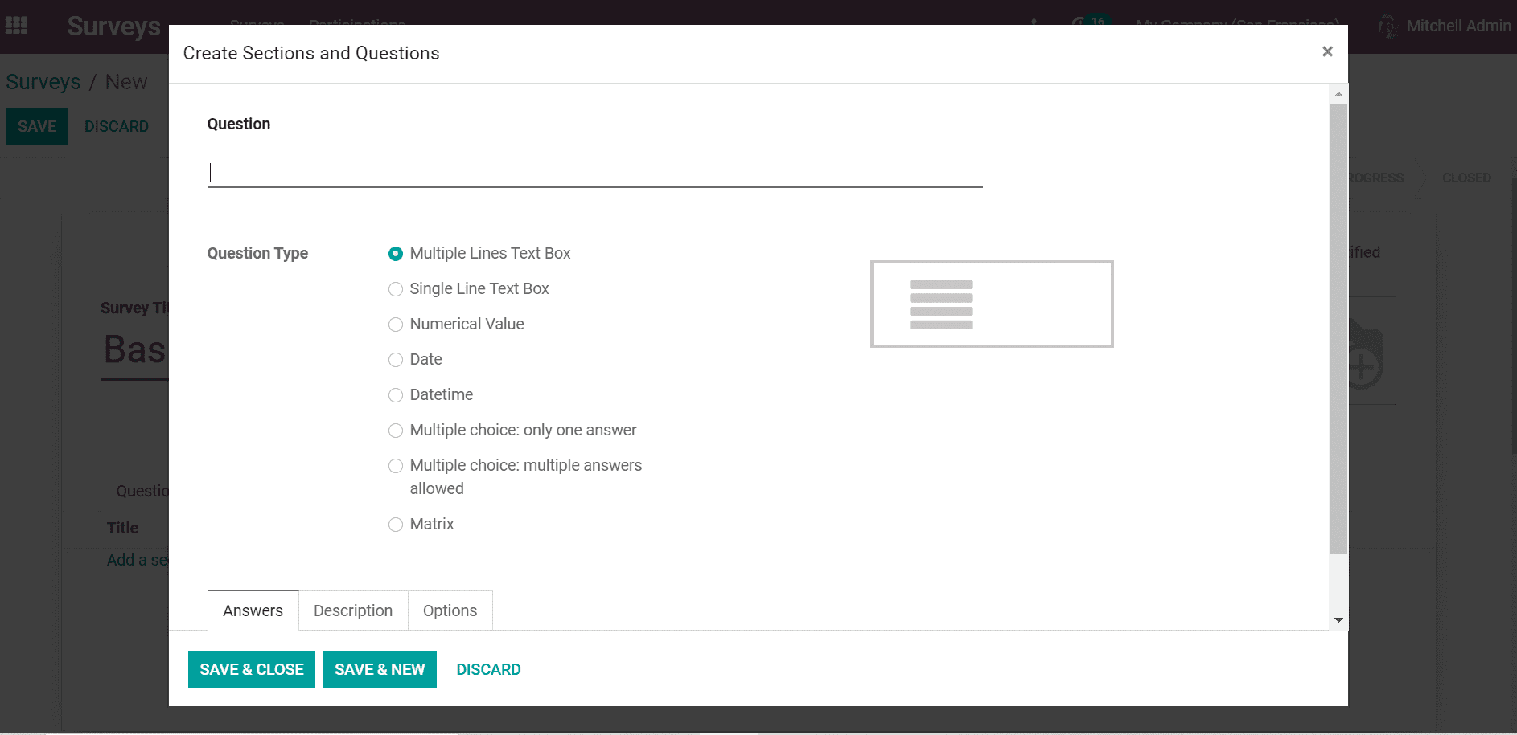
Task: Click Discard on background survey form
Action: pyautogui.click(x=117, y=126)
